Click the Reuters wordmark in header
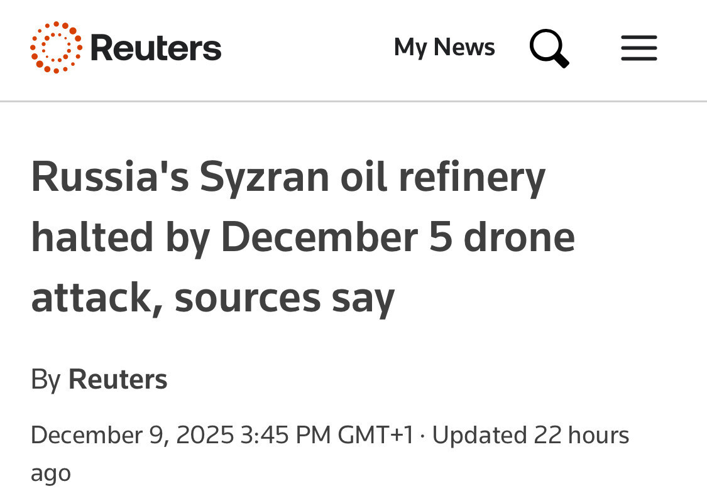 pyautogui.click(x=156, y=48)
